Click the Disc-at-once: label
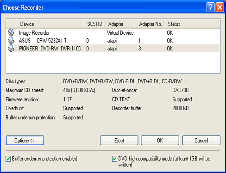 tap(125, 90)
